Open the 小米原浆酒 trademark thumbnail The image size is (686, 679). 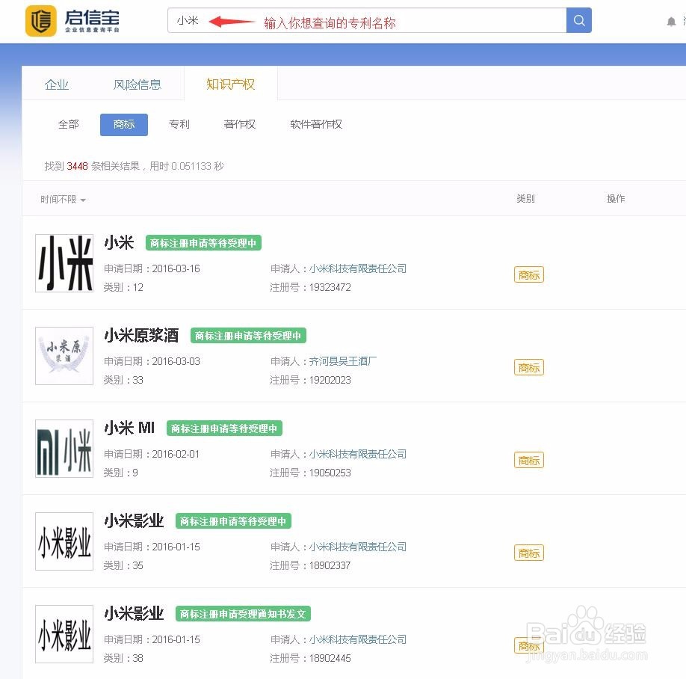[64, 356]
